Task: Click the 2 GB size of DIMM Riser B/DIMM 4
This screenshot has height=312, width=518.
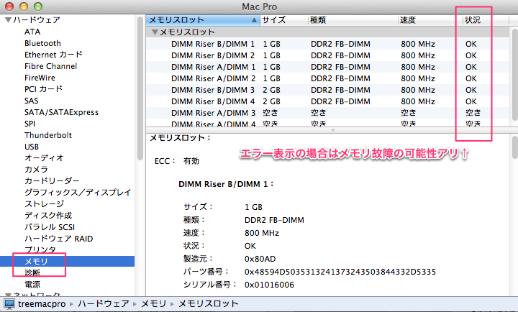Action: tap(271, 101)
